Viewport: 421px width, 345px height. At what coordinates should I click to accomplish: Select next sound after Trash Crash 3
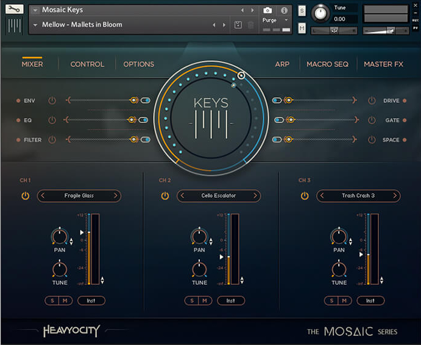click(395, 196)
